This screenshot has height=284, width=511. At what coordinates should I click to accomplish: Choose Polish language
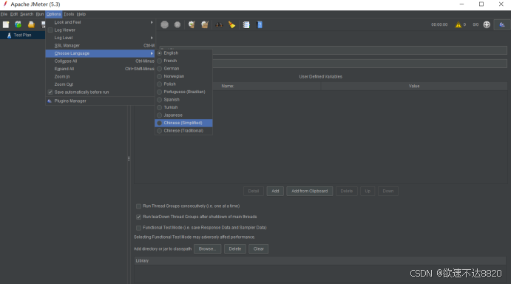(183, 84)
